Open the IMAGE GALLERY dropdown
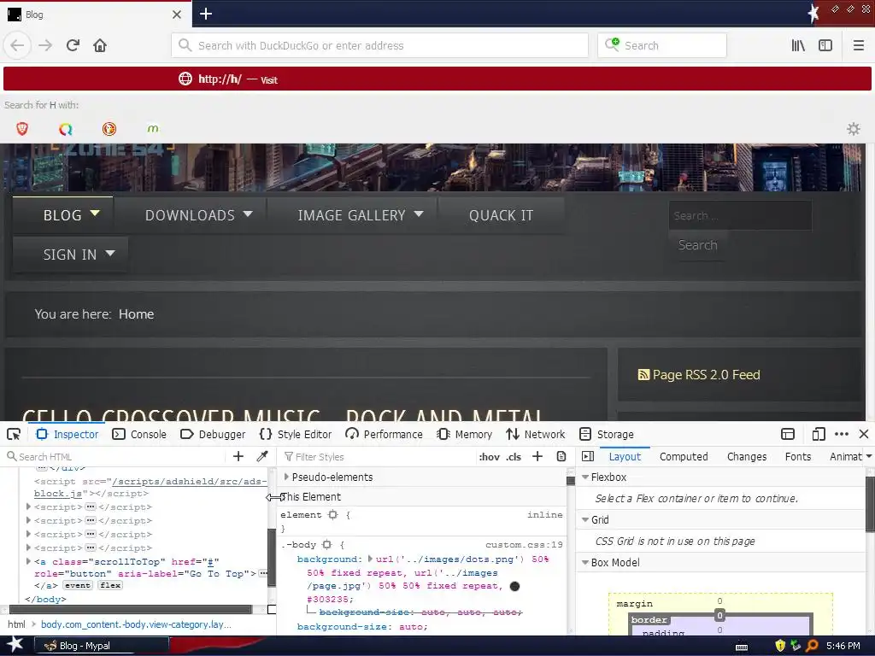The image size is (875, 656). point(419,214)
